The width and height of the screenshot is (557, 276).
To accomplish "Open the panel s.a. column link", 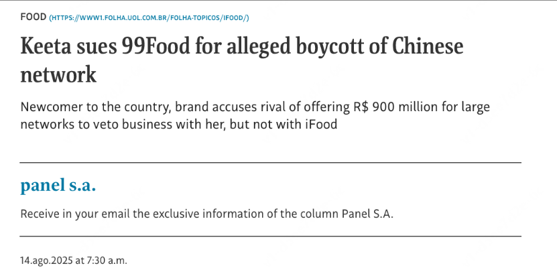I will [x=58, y=186].
